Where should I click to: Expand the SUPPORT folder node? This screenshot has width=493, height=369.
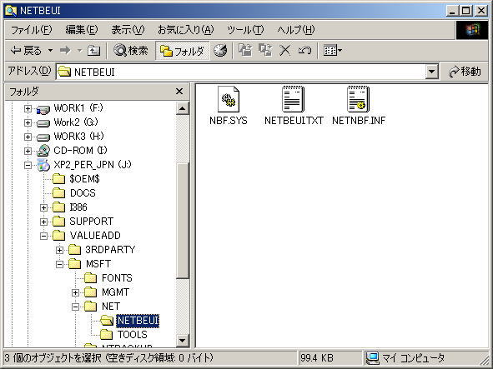coord(43,222)
